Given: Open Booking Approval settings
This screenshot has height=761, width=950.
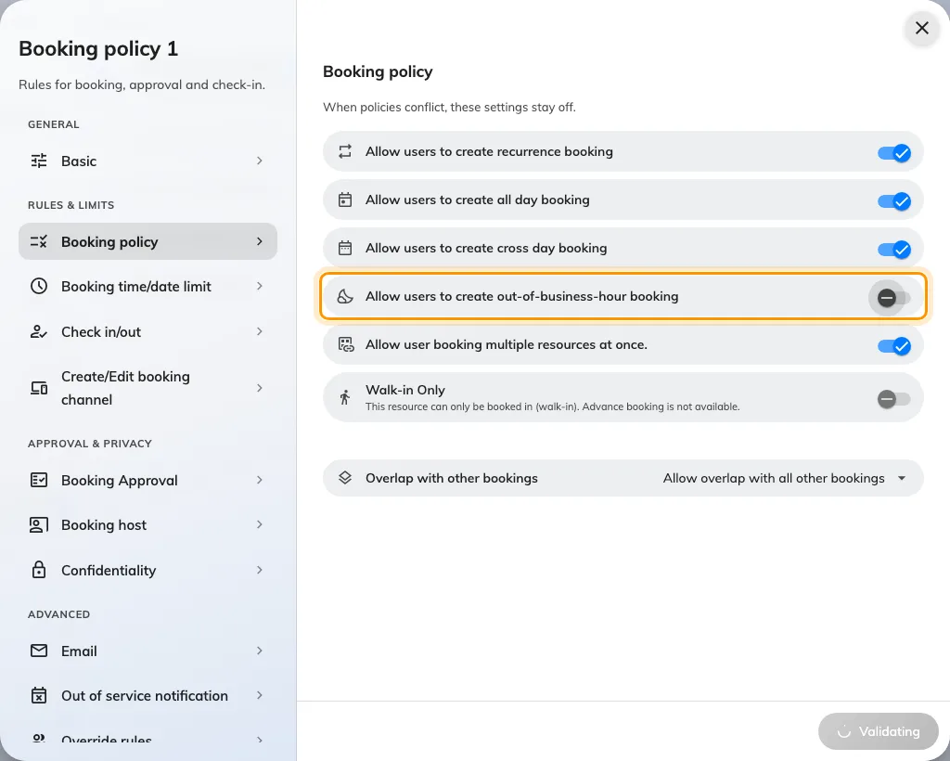Looking at the screenshot, I should tap(148, 480).
